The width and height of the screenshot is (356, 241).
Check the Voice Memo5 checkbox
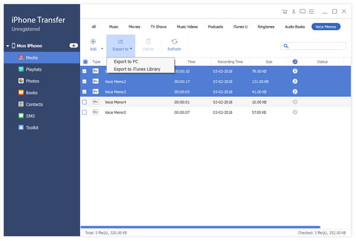84,112
